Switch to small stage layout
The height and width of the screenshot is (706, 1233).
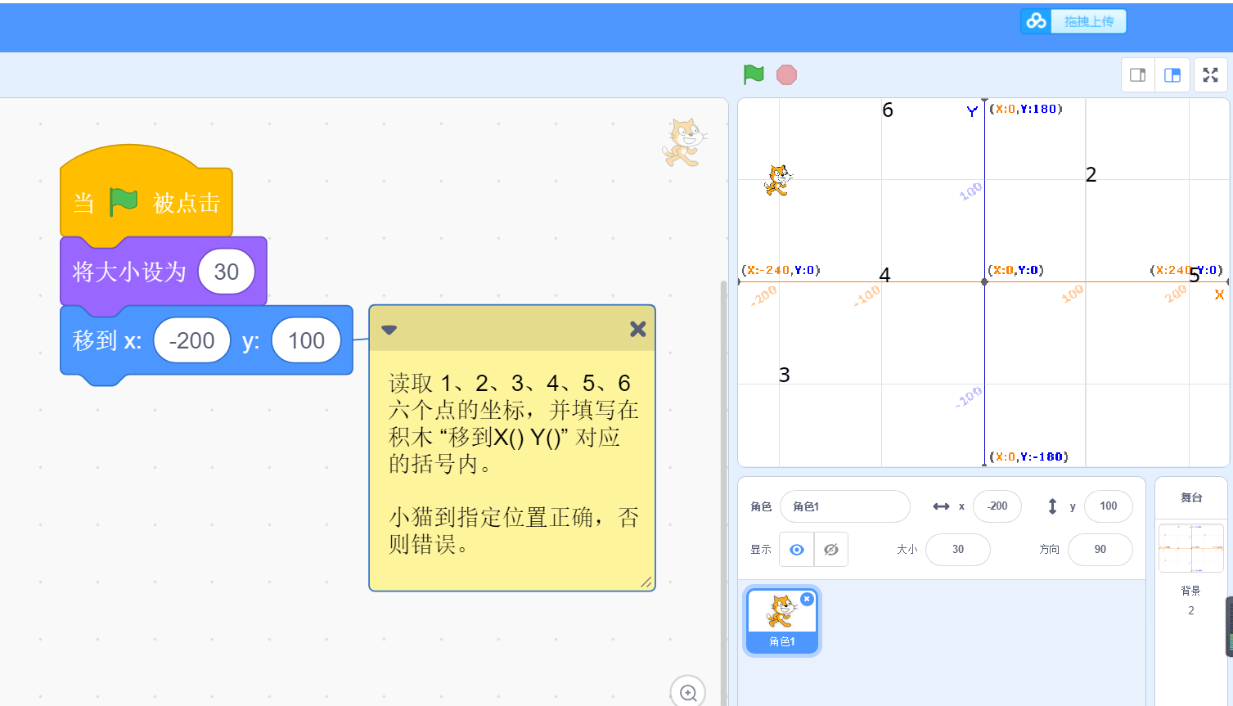point(1137,75)
